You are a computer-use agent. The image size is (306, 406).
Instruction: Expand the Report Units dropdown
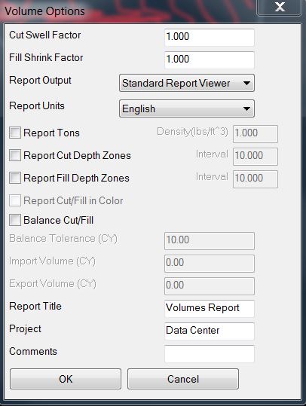[x=187, y=108]
